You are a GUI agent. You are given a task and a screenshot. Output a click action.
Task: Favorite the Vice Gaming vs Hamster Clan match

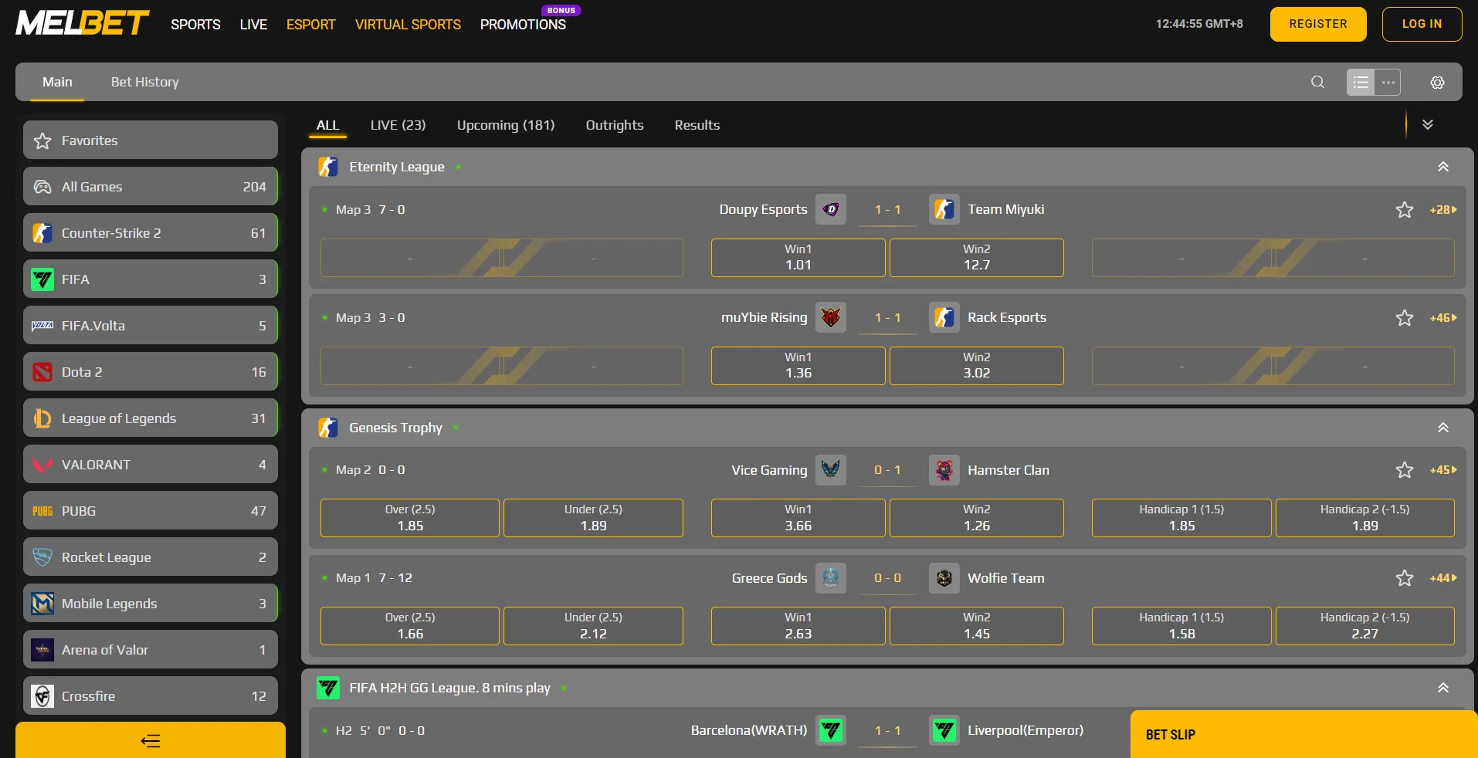click(1404, 470)
